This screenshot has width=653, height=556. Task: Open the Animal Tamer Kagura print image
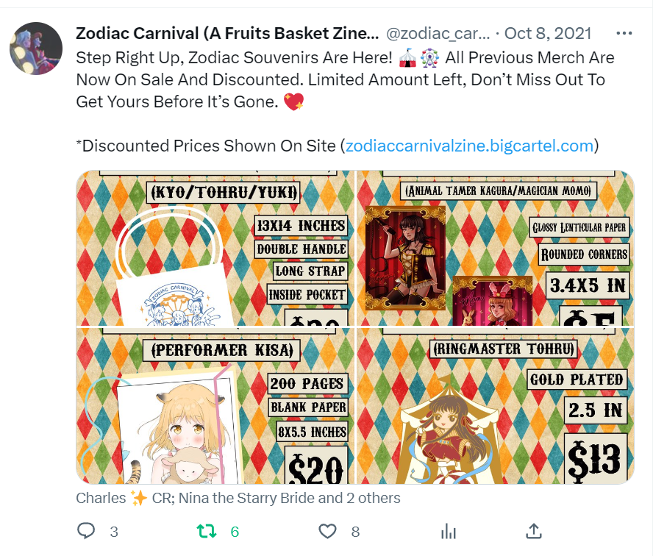[496, 248]
